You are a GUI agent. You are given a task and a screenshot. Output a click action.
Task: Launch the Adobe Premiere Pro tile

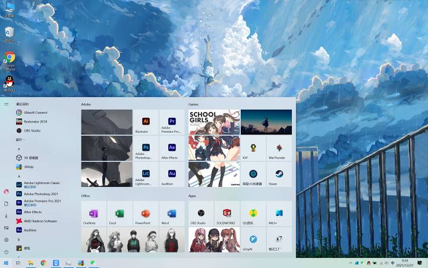(x=172, y=122)
